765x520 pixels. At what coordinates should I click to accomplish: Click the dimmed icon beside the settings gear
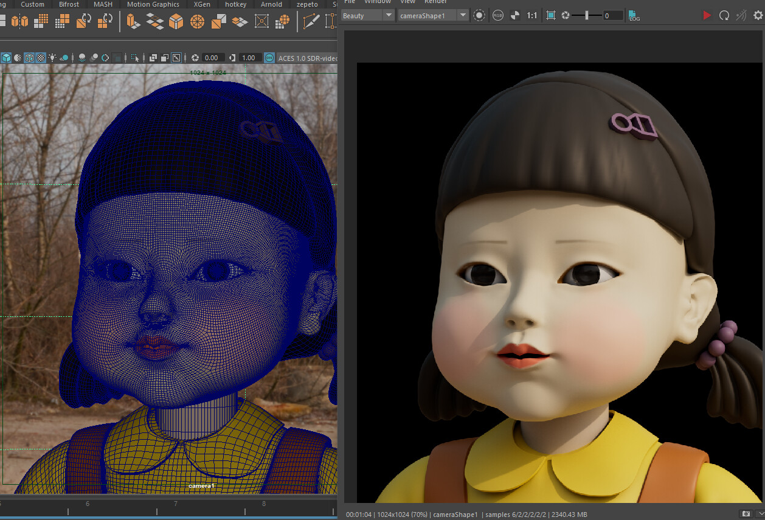tap(741, 15)
